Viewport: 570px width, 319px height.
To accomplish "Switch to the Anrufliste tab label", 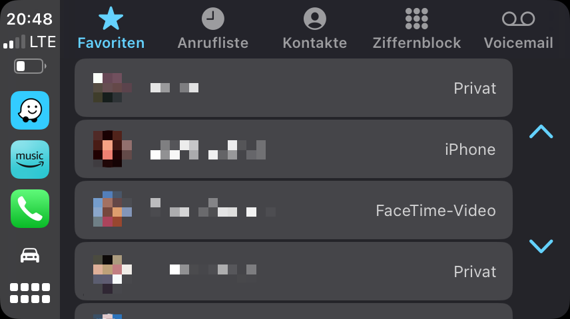I will (213, 43).
